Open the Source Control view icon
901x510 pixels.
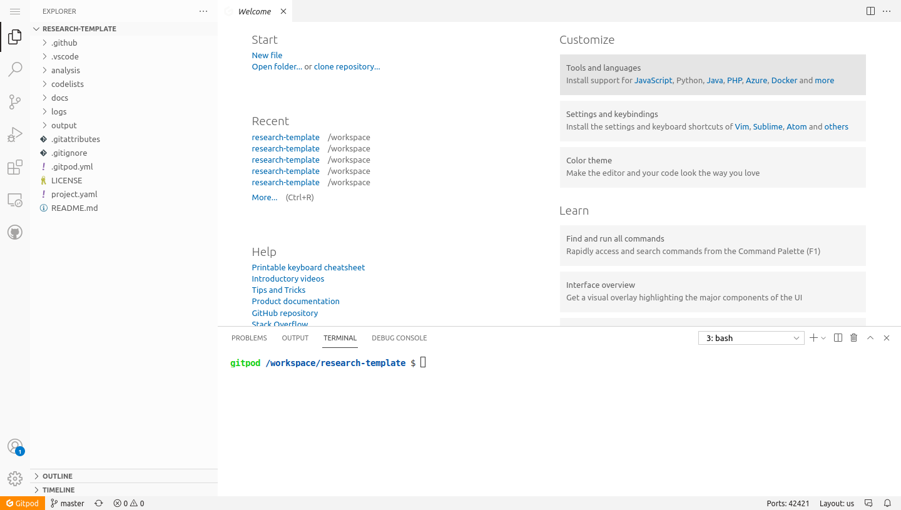15,102
